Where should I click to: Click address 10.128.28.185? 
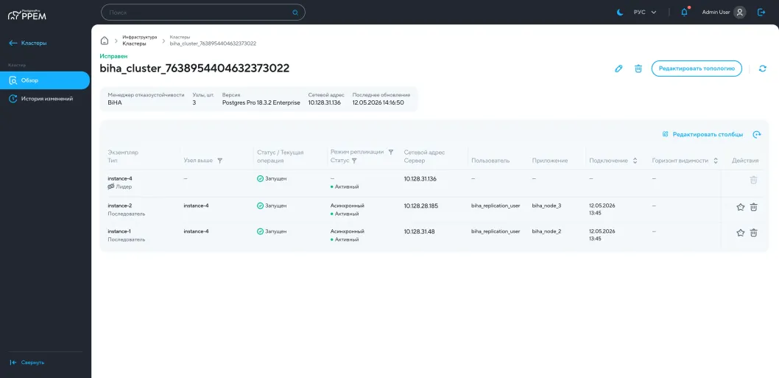pos(421,206)
